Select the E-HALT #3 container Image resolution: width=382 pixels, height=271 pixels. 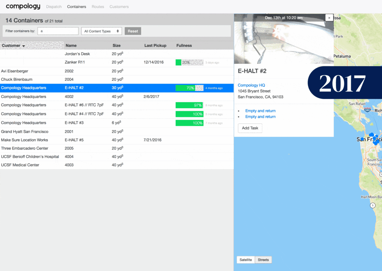[117, 123]
